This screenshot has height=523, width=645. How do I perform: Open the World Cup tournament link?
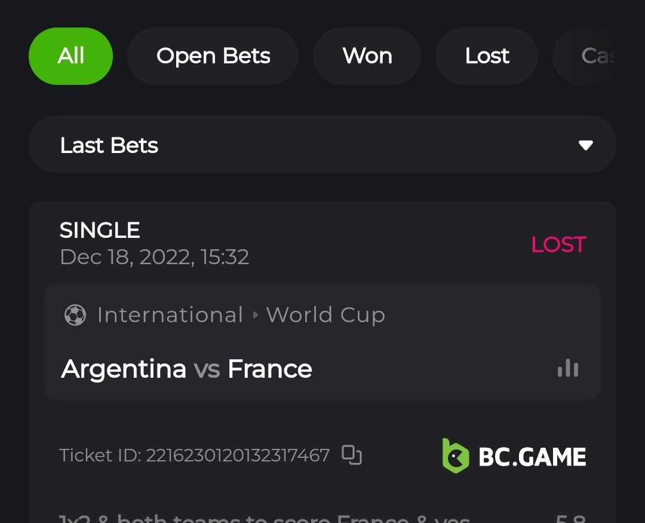tap(325, 315)
